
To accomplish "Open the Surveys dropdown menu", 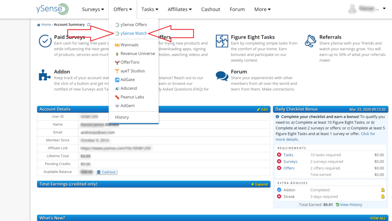I will (x=93, y=9).
